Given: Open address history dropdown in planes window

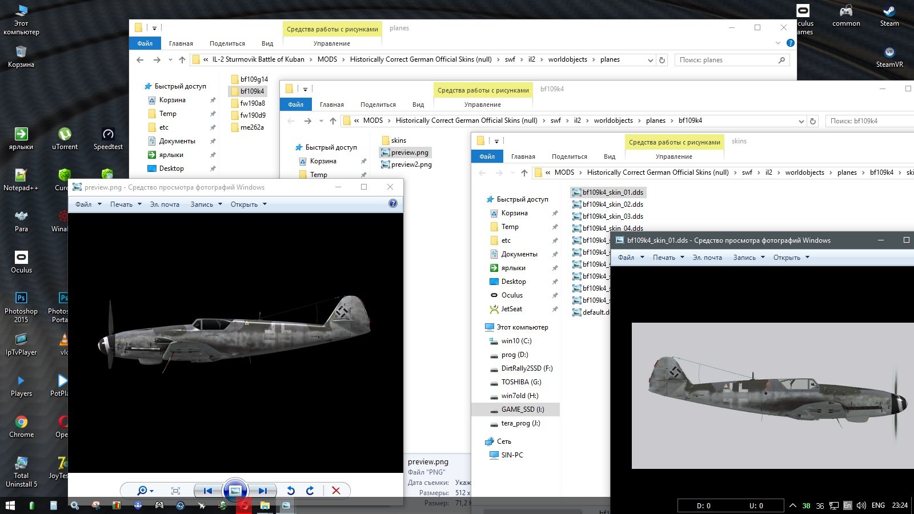Looking at the screenshot, I should 650,60.
